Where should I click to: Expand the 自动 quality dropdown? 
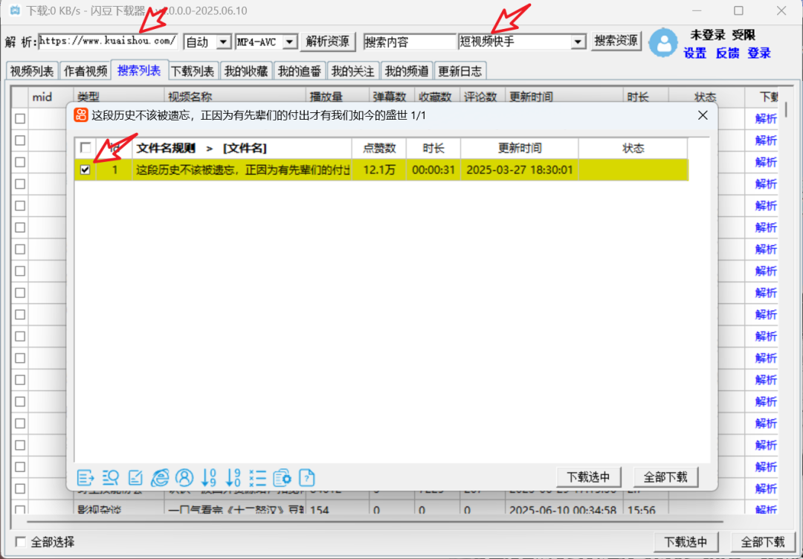[224, 42]
